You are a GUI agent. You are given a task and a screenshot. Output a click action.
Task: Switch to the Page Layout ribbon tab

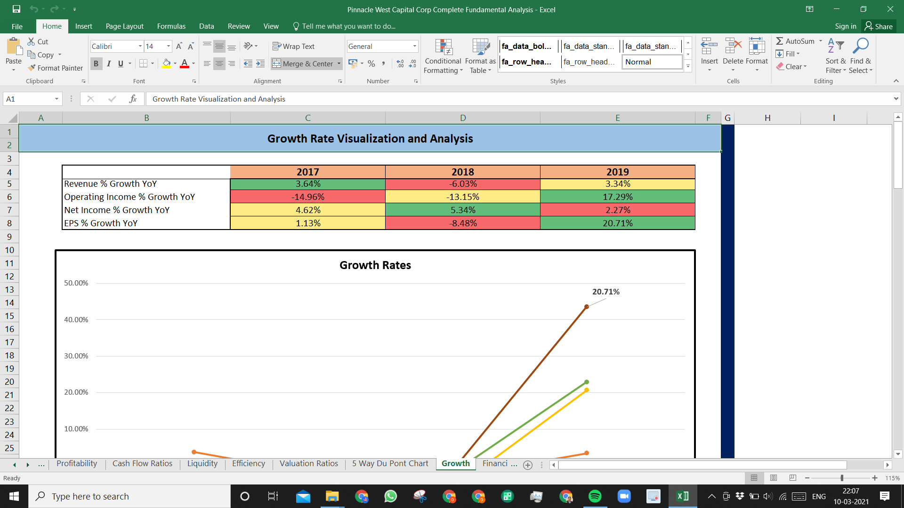(124, 26)
